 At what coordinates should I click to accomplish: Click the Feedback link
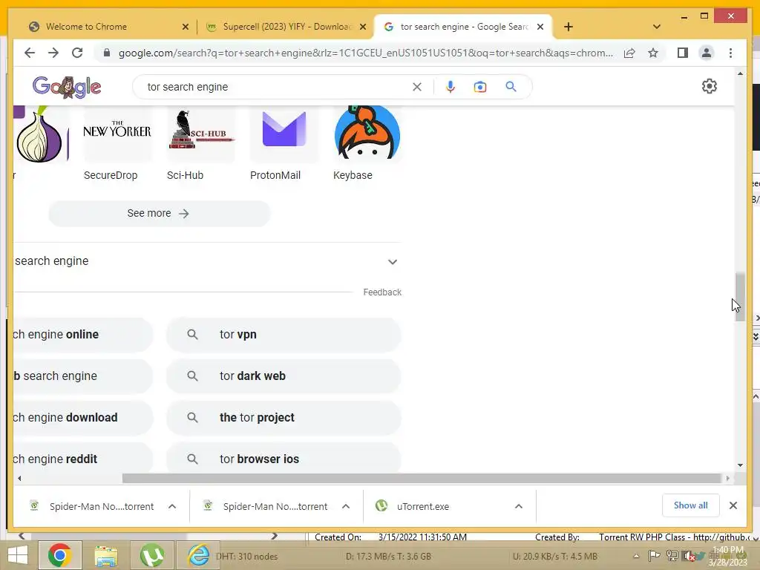click(382, 292)
